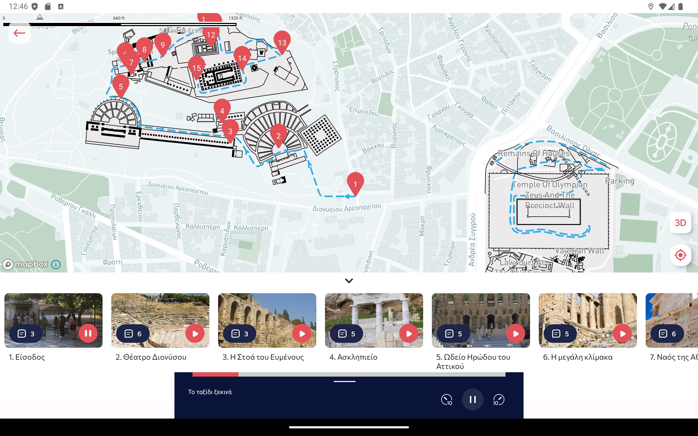
Task: Pause playback in the audio player bar
Action: (473, 400)
